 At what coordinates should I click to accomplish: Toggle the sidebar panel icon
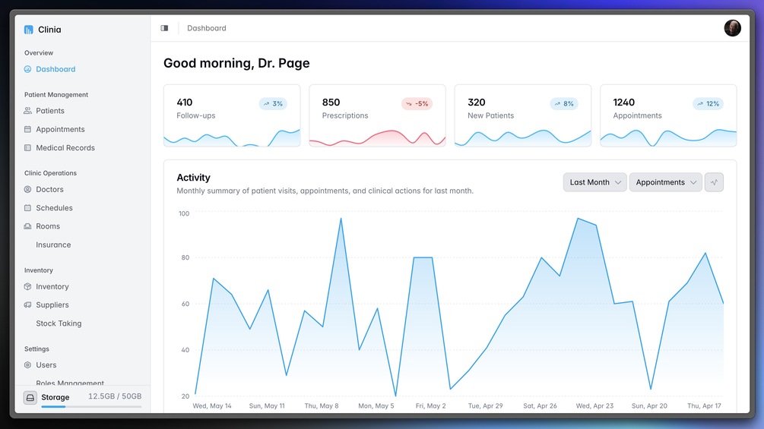[165, 28]
